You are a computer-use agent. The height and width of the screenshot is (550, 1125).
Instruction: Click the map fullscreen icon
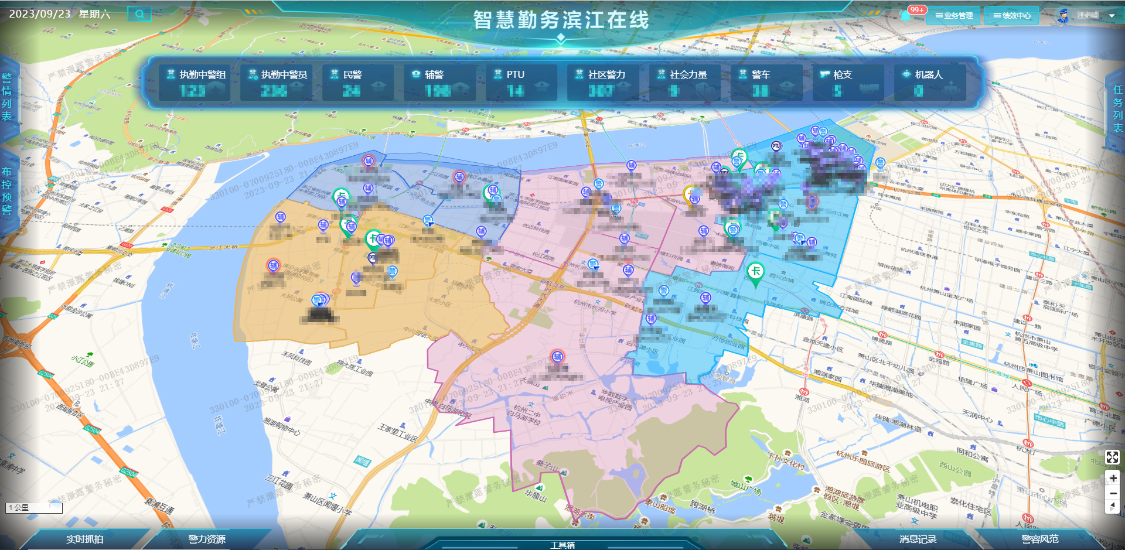[1112, 457]
